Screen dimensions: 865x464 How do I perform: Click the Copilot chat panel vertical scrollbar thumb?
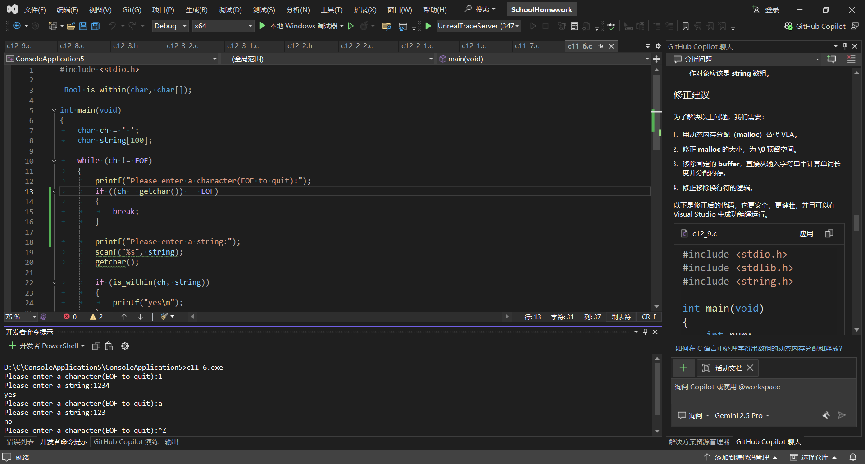(856, 223)
